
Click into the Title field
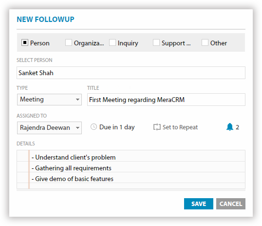pos(166,100)
